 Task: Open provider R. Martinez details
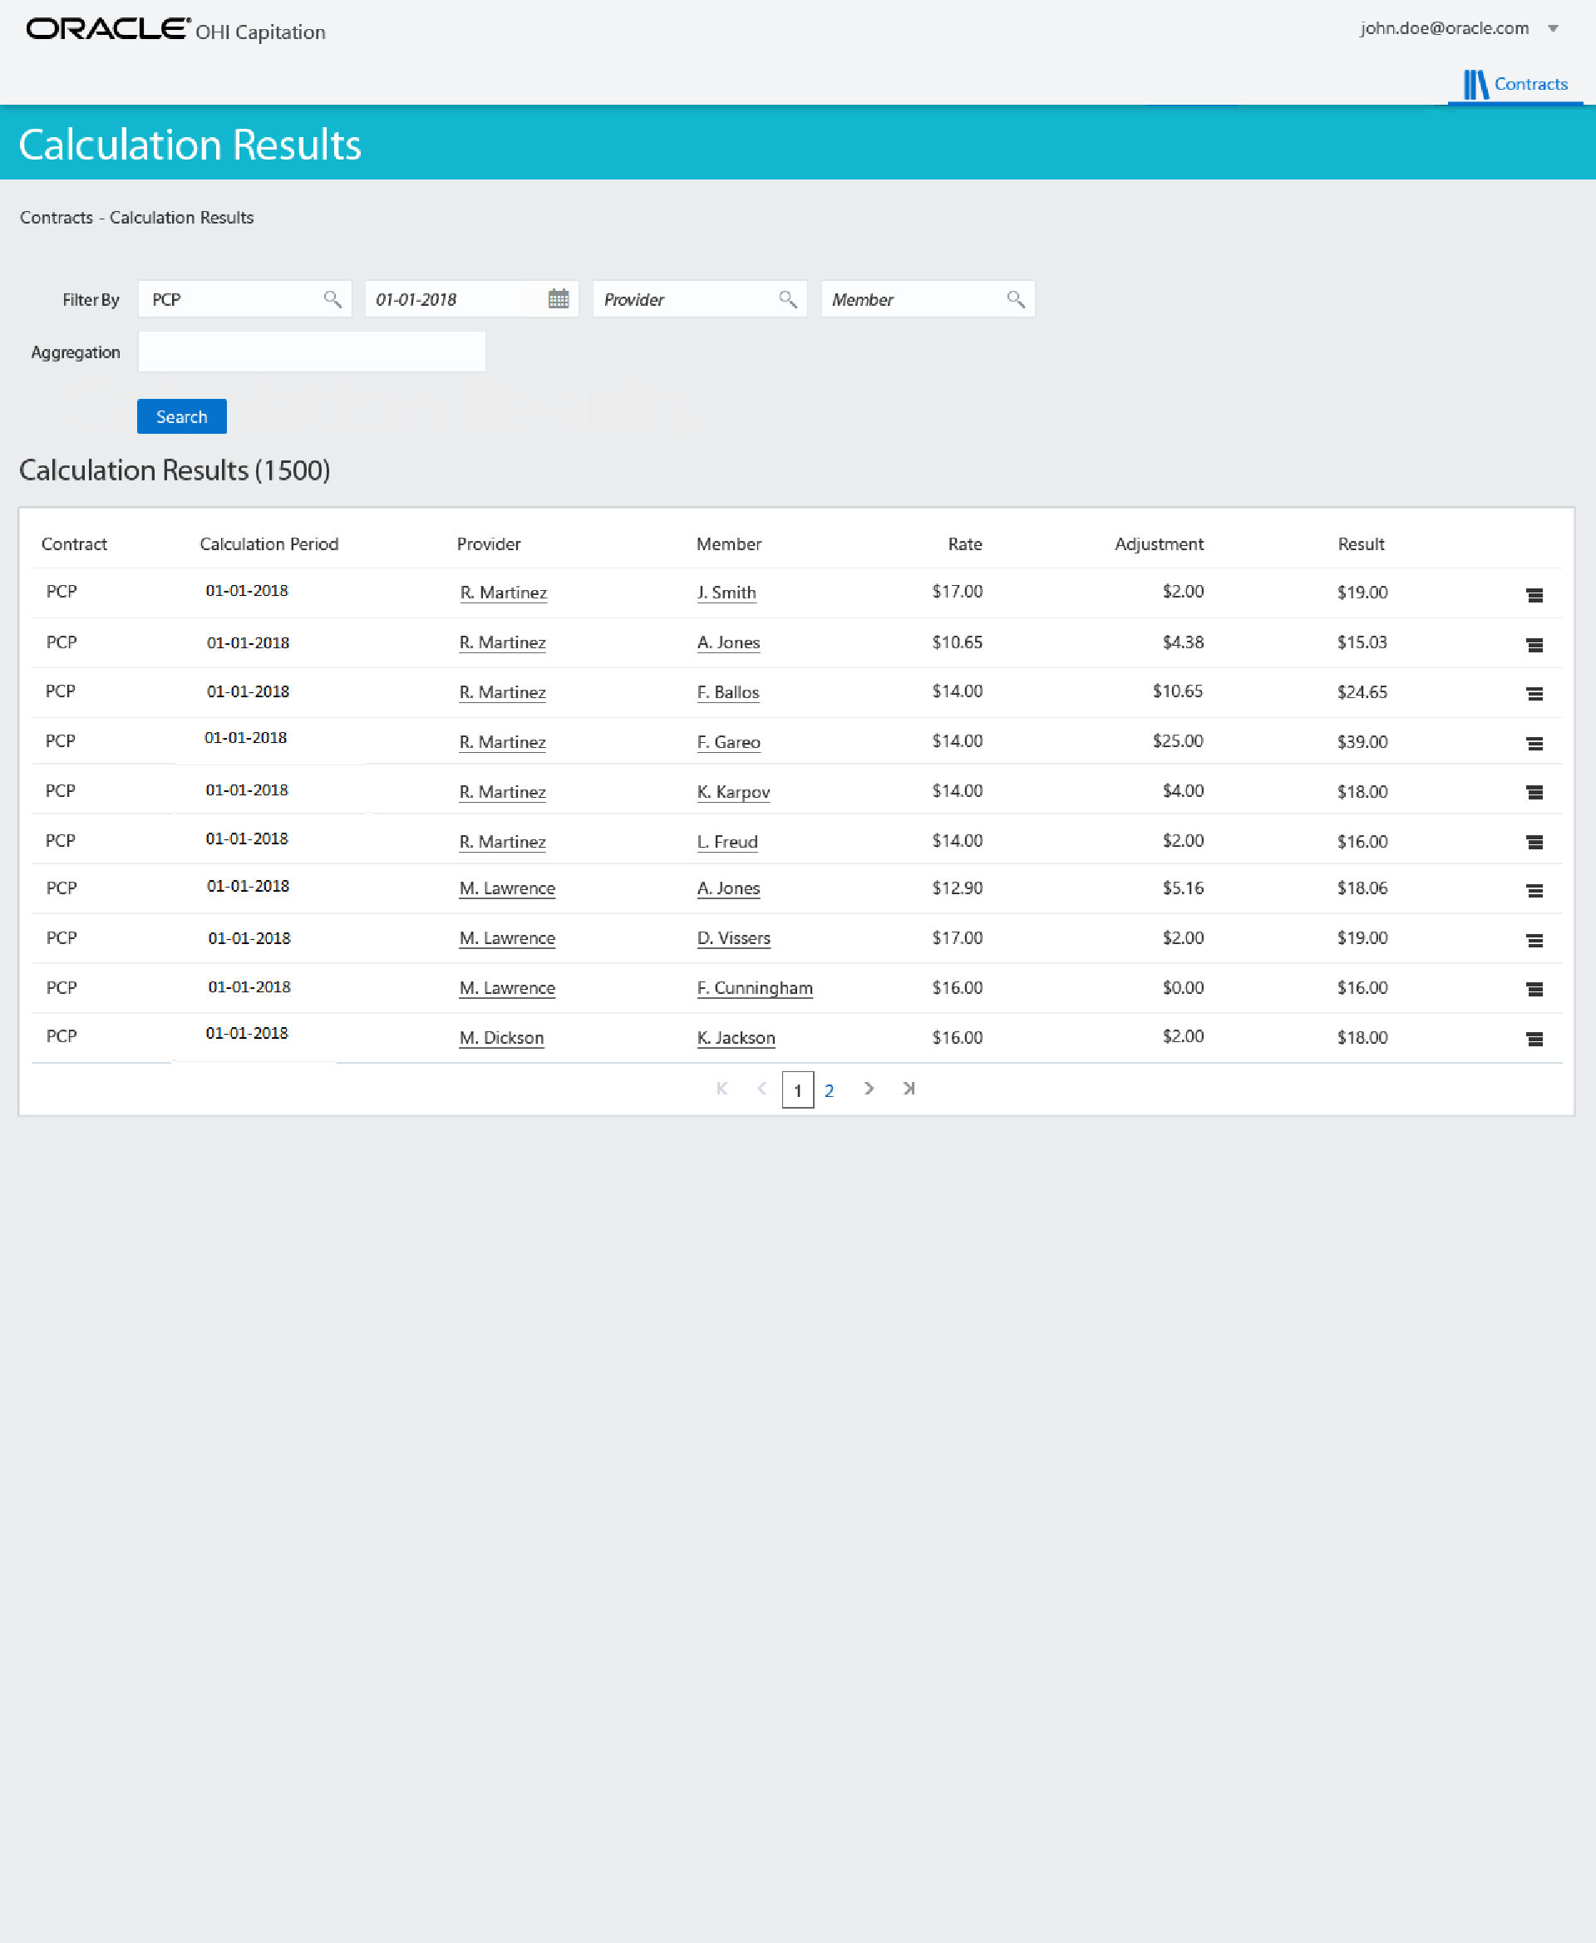503,593
